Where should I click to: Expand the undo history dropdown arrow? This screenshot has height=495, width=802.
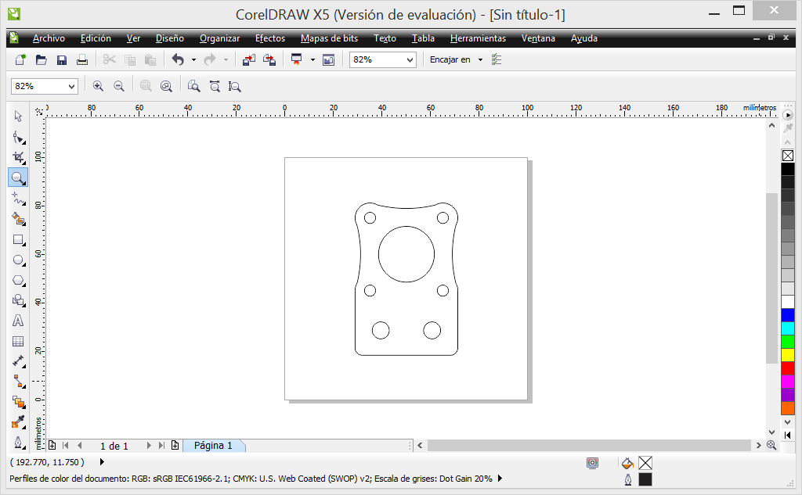click(194, 59)
